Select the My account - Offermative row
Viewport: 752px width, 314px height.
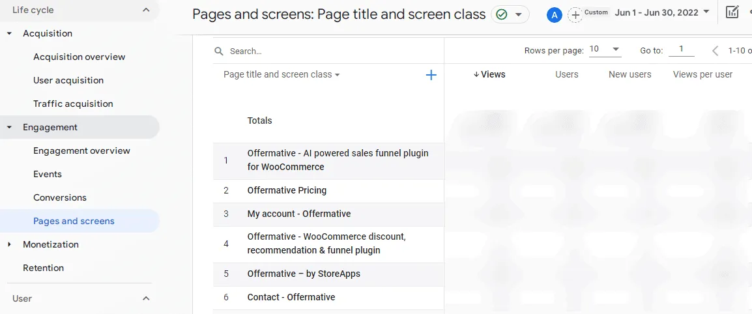pos(328,214)
